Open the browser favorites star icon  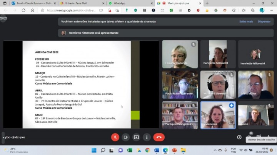(x=244, y=10)
